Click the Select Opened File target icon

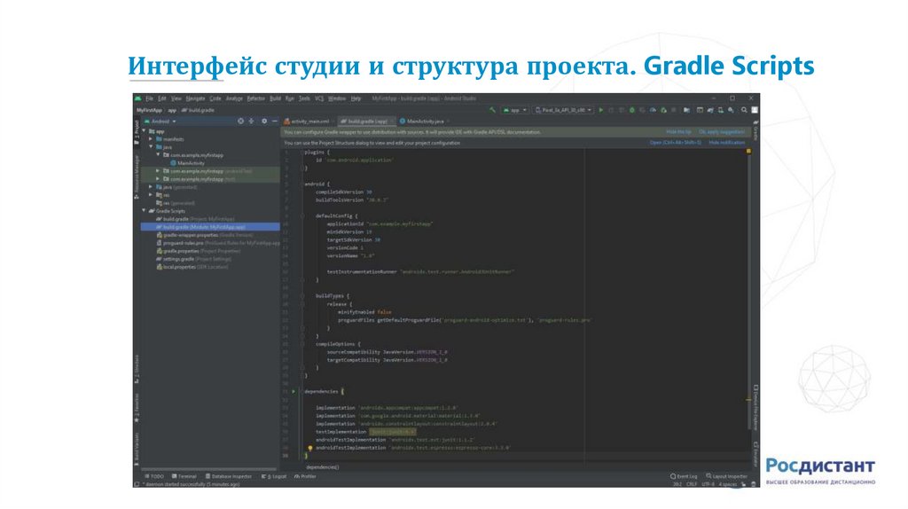coord(241,121)
